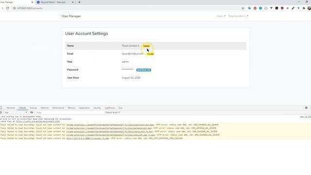
Task: Open the popper.js.map console link
Action: point(87,138)
